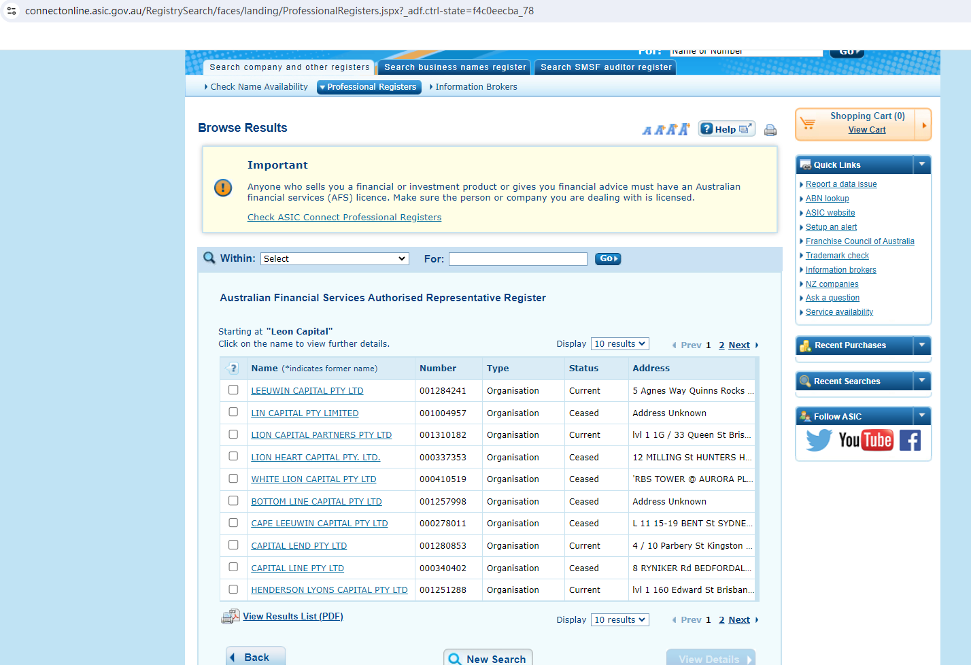Tick the HENDERSON LYONS CAPITAL checkbox
Screen dimensions: 971x665
click(x=233, y=589)
